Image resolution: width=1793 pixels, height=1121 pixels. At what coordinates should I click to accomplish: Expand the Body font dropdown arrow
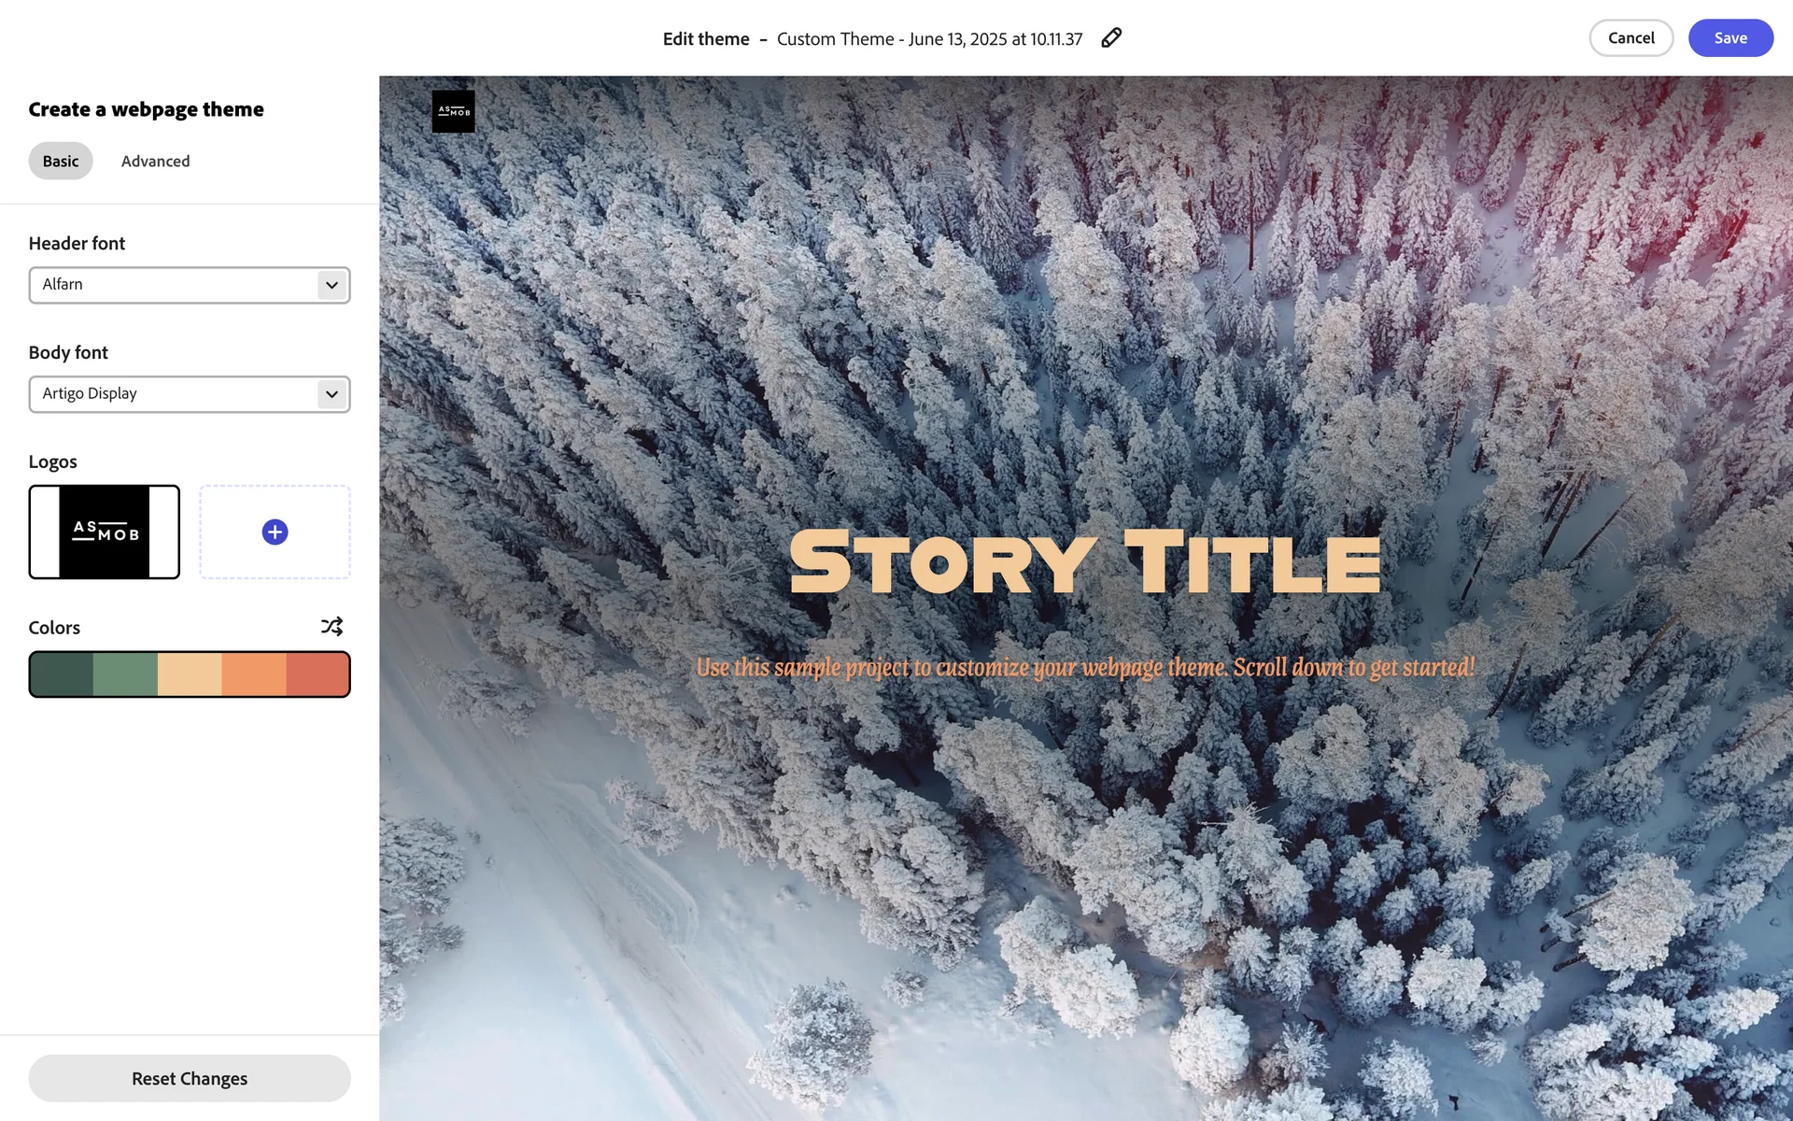point(332,394)
